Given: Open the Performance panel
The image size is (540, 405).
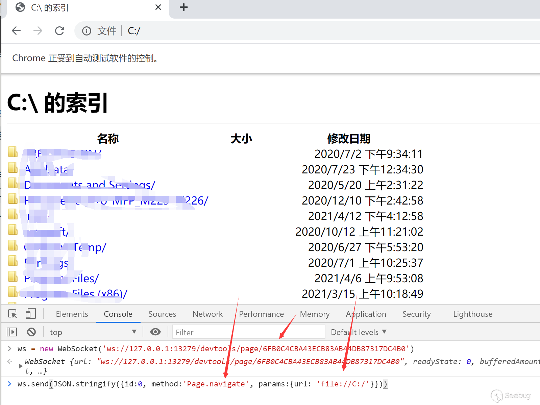Looking at the screenshot, I should pyautogui.click(x=261, y=314).
